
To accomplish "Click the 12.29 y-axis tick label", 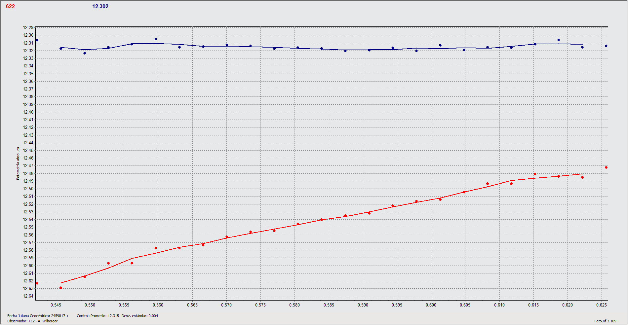I will (28, 27).
